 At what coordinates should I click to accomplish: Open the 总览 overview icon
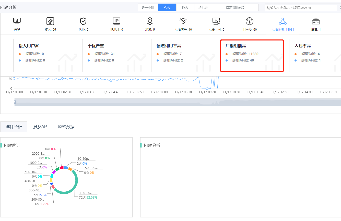(x=17, y=21)
